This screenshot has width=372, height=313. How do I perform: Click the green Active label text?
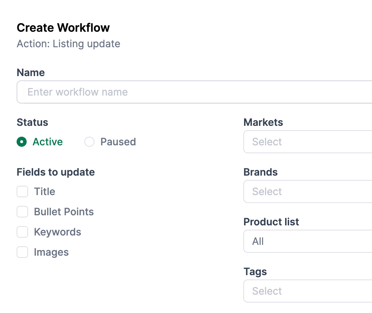[48, 142]
